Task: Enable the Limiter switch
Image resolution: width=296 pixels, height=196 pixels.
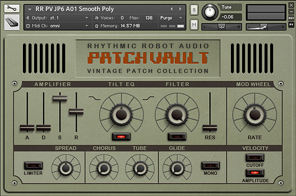Action: pos(33,165)
